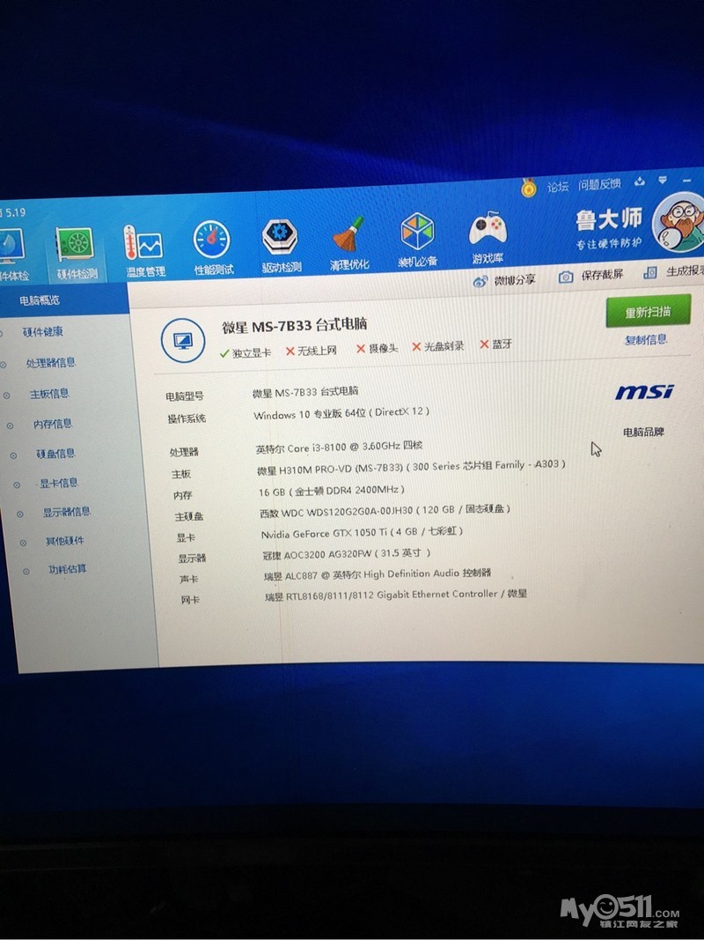The width and height of the screenshot is (704, 940).
Task: Click the 操作系统 row label
Action: (187, 418)
